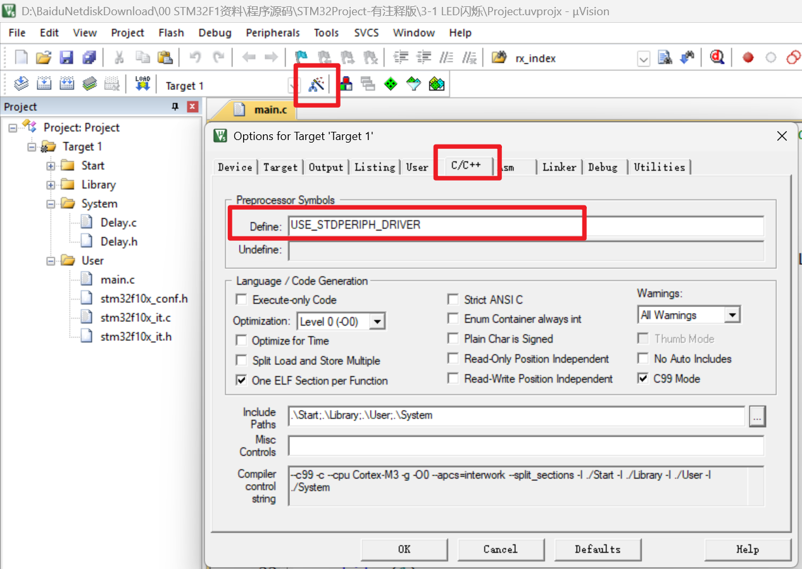Collapse the Target 1 tree node

[x=32, y=147]
